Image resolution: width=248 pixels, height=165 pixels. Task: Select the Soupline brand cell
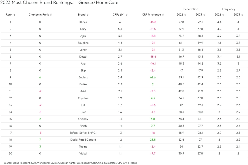[83, 43]
